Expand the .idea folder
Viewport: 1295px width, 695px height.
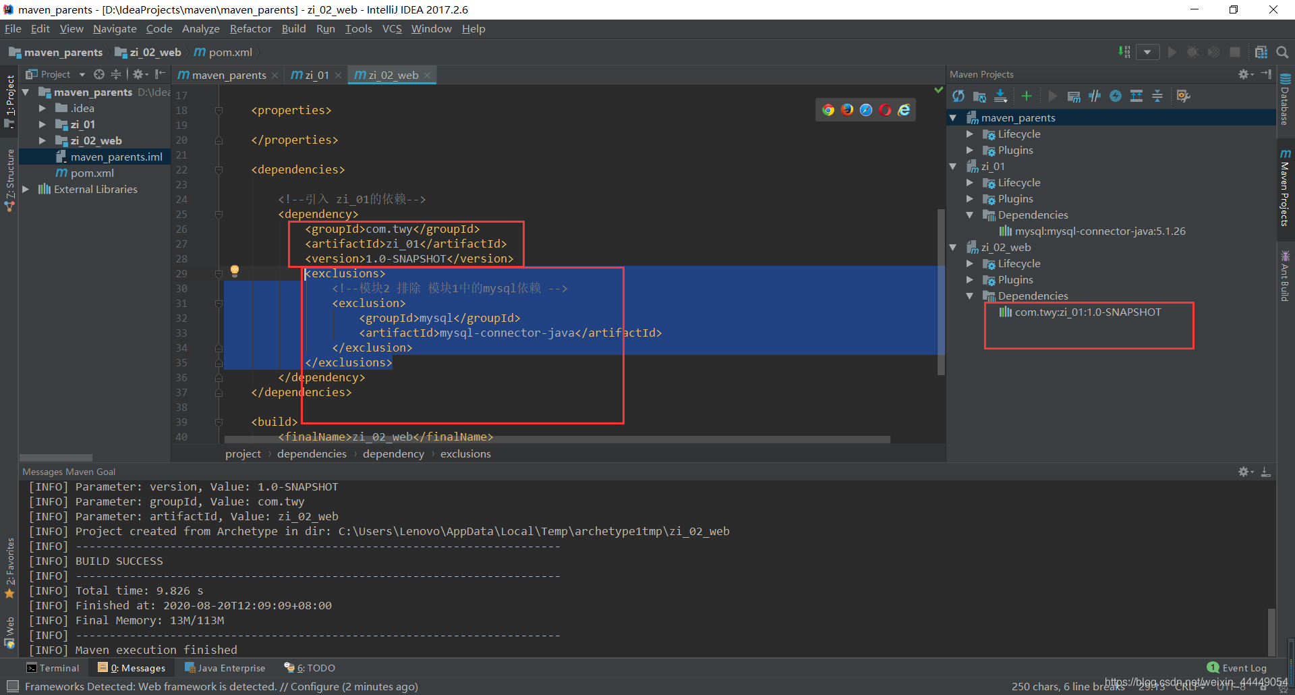[42, 108]
